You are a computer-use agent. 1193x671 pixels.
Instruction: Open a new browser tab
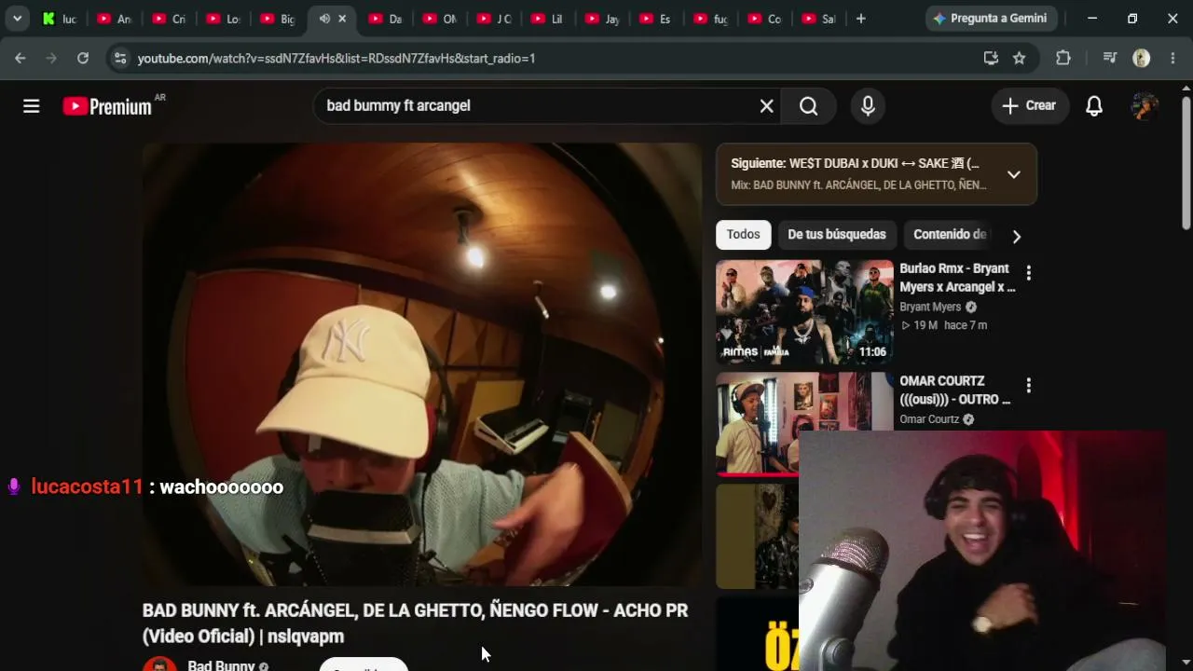click(860, 19)
